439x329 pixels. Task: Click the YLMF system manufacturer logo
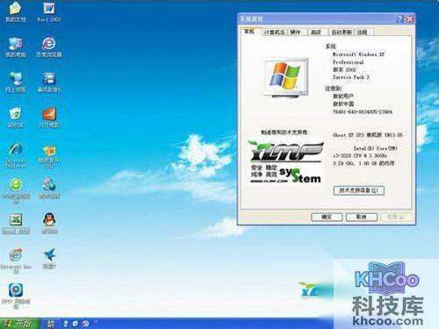[286, 161]
